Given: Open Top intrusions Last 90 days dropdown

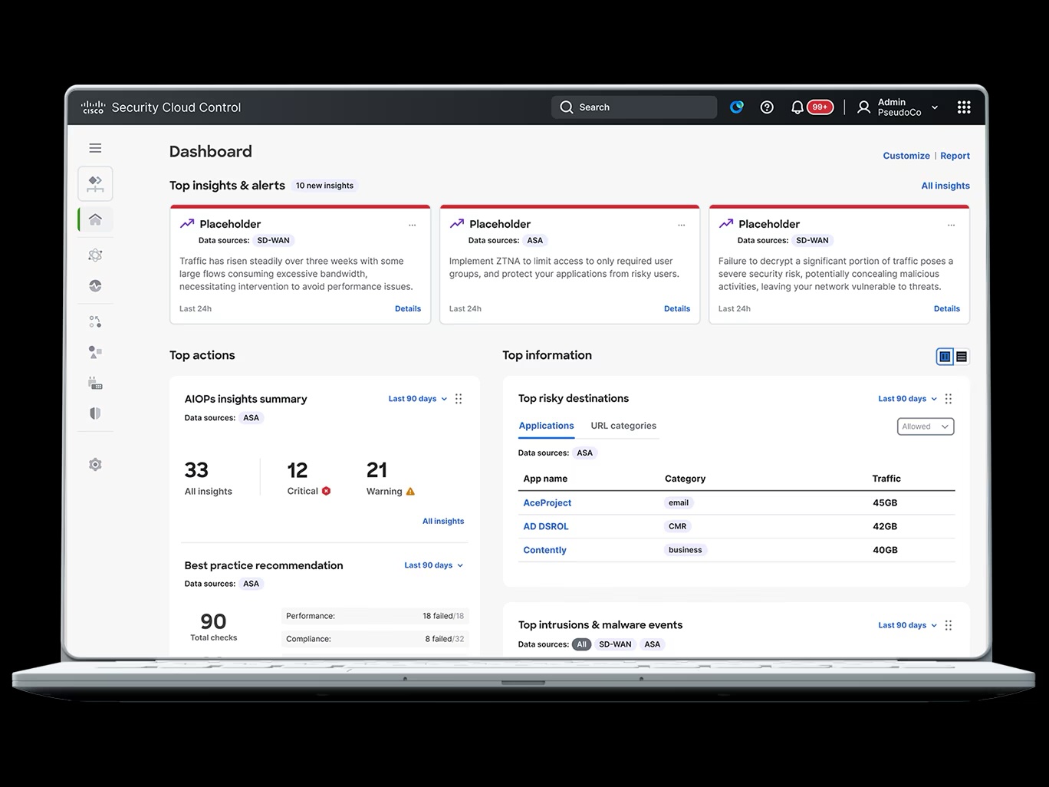Looking at the screenshot, I should pyautogui.click(x=908, y=625).
